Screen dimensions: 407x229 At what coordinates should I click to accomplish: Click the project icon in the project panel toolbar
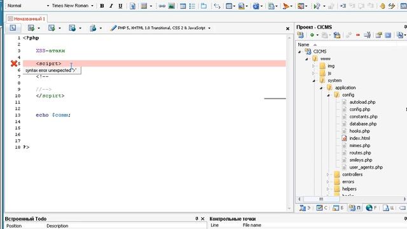click(301, 35)
